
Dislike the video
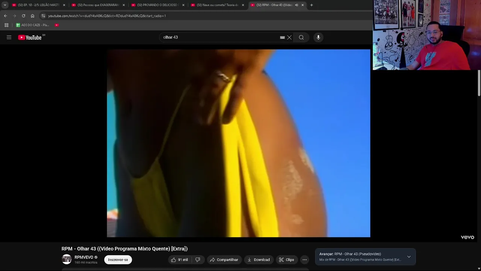pyautogui.click(x=198, y=260)
